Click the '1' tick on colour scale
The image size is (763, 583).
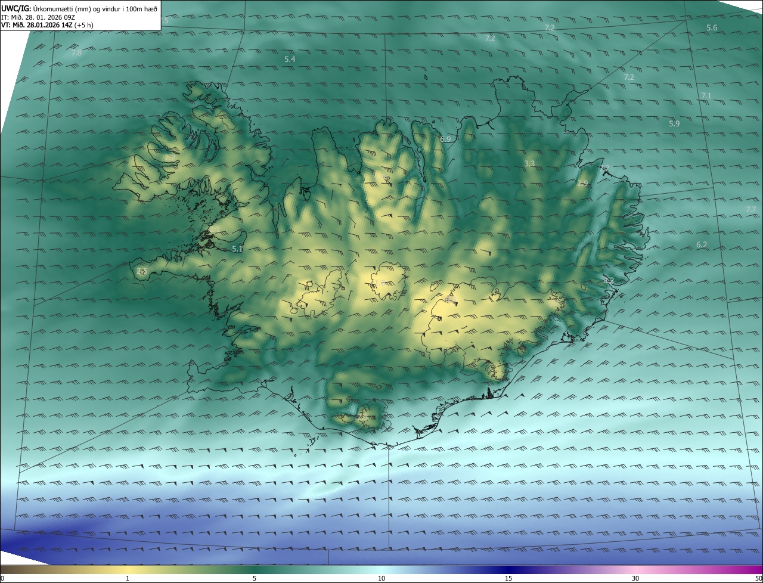pyautogui.click(x=128, y=578)
